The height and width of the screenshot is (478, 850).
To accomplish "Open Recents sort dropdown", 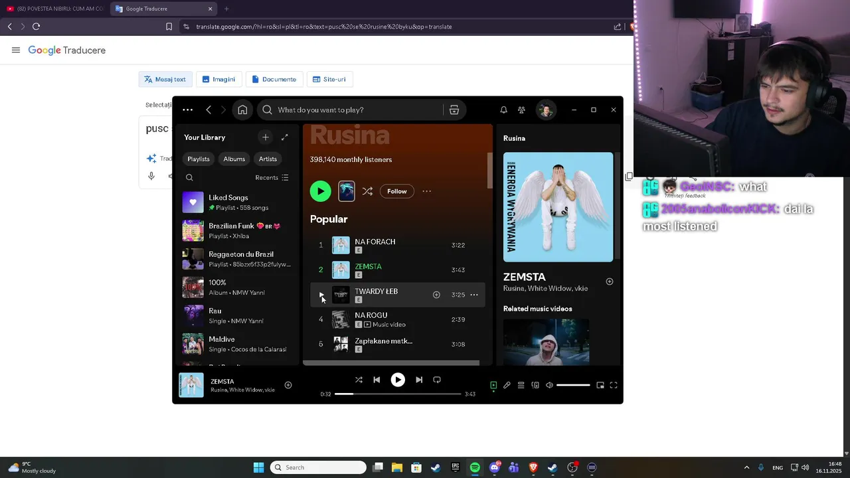I will pyautogui.click(x=272, y=178).
